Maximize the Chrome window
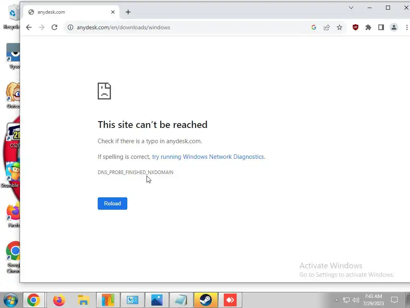 388,8
